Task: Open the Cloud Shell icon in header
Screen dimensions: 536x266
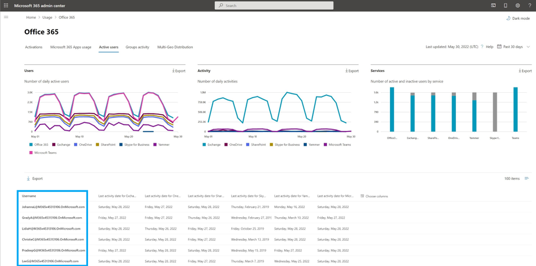Action: [x=493, y=5]
